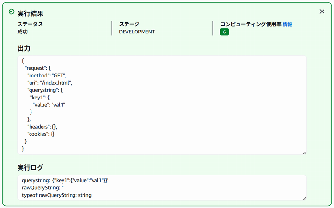Grab the execution log resize handle
Viewport: 334px width, 208px height.
coord(304,198)
